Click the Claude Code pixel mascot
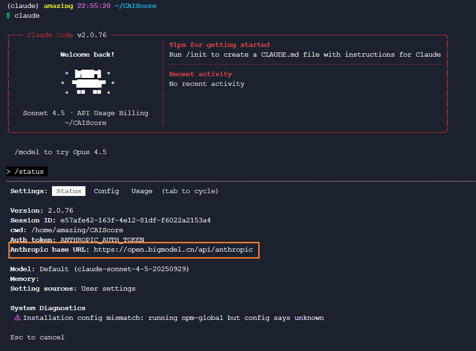This screenshot has height=351, width=476. tap(88, 82)
